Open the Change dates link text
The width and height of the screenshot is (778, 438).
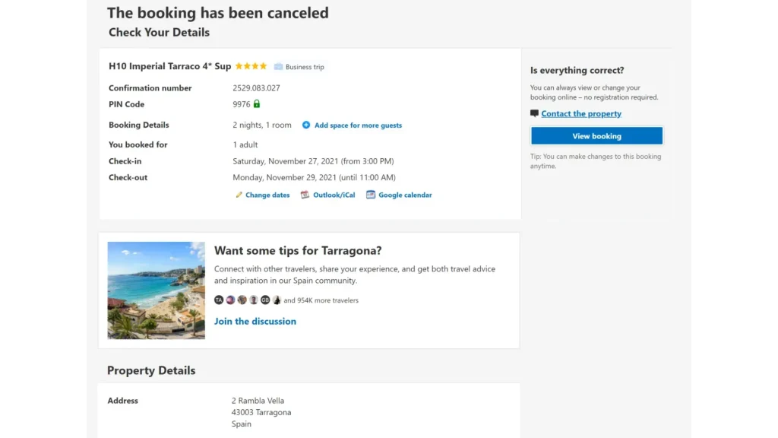pyautogui.click(x=267, y=195)
